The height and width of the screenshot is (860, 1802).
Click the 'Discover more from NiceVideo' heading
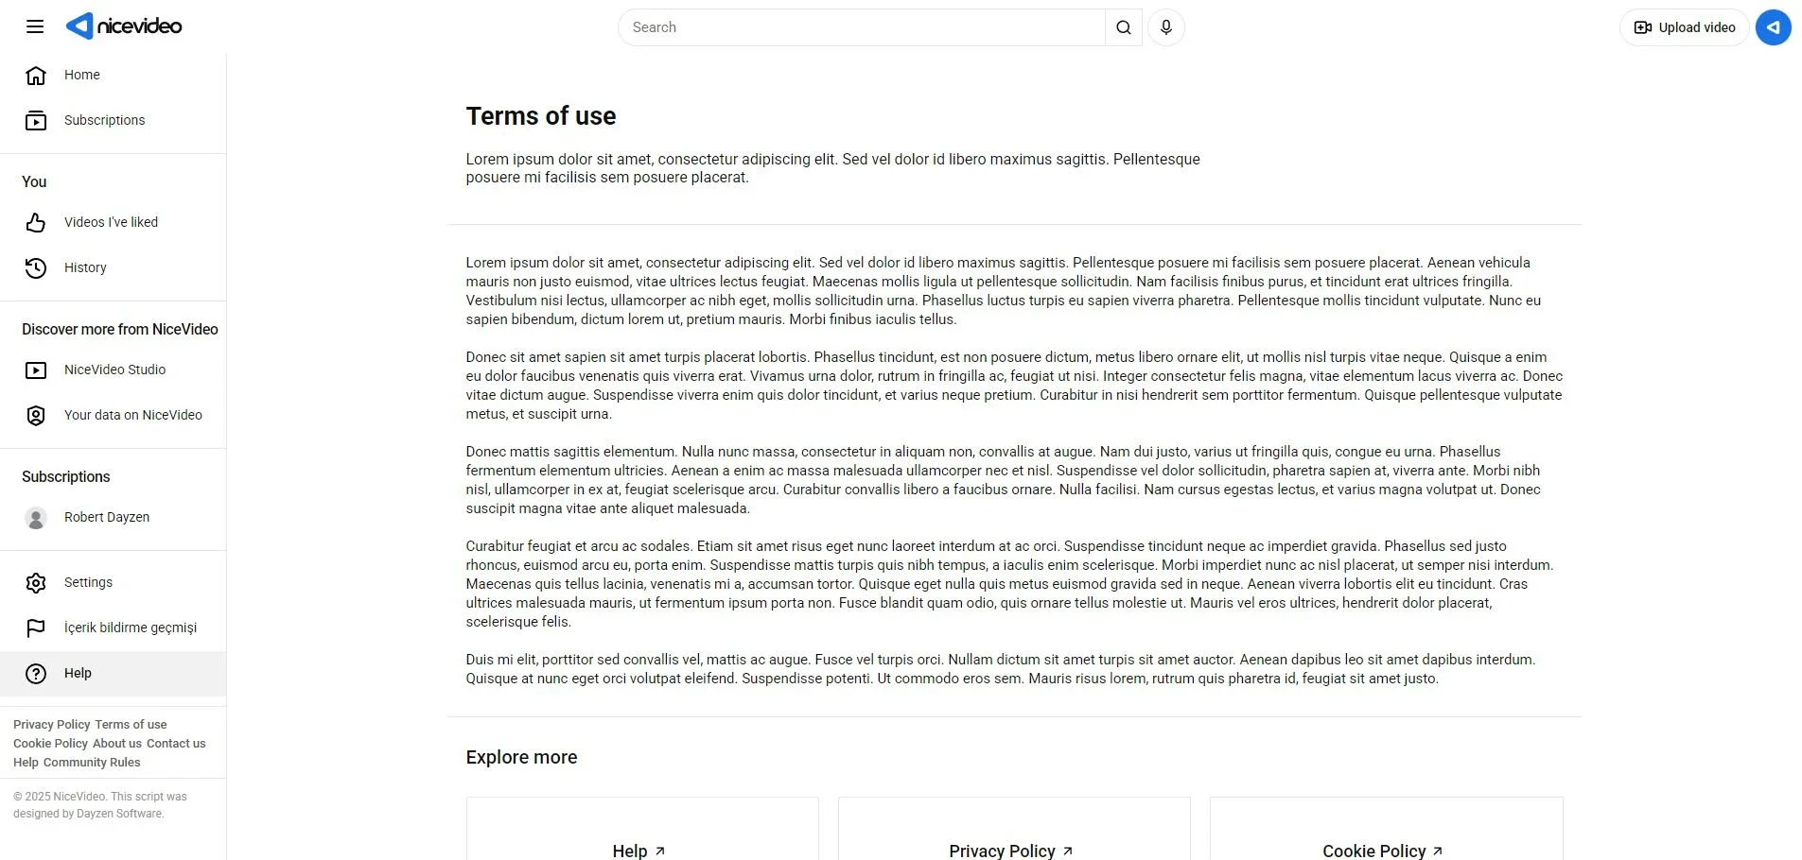[x=120, y=329]
